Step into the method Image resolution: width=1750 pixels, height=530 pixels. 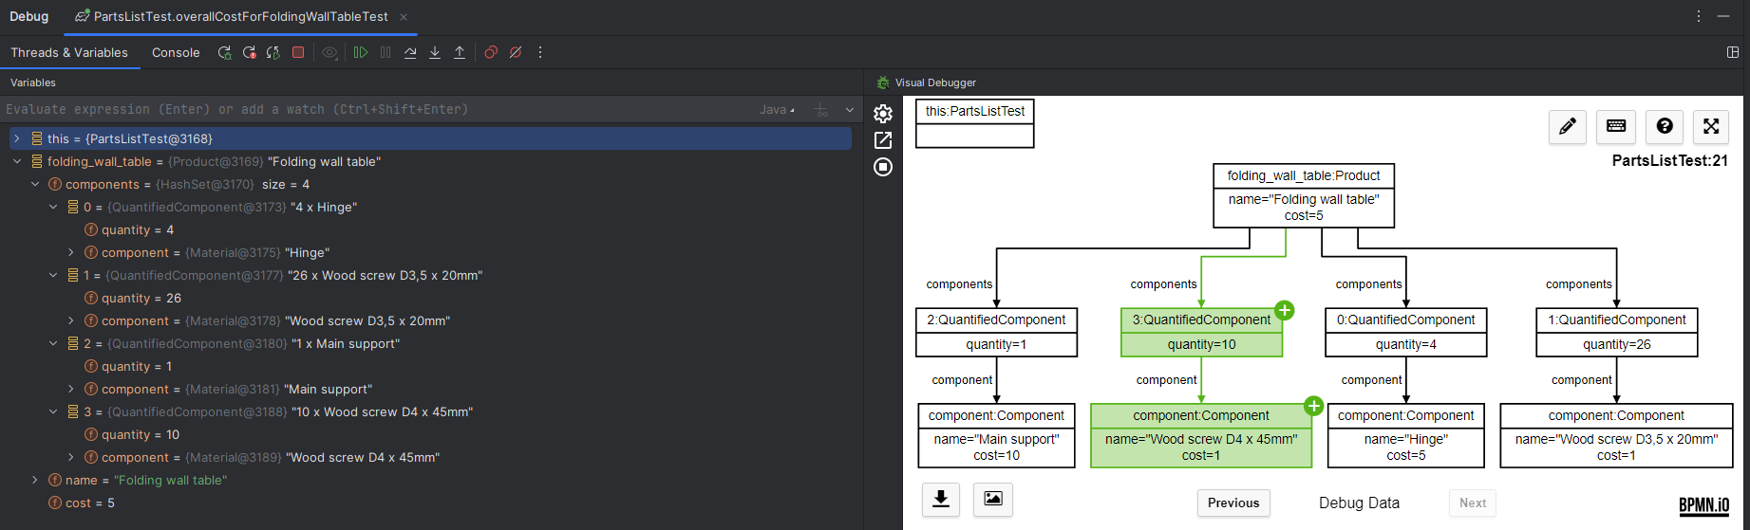[435, 53]
